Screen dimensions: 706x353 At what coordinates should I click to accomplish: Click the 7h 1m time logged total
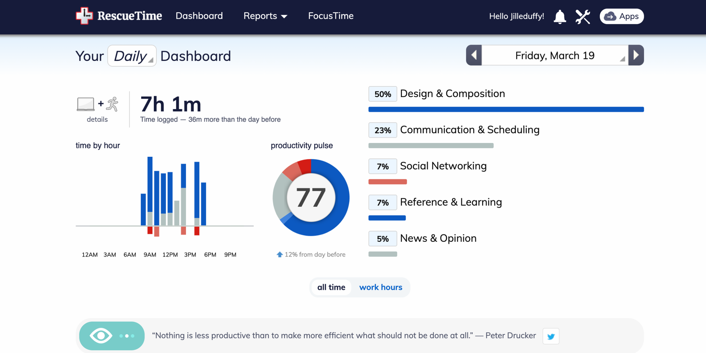171,104
